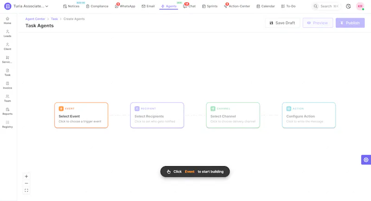Click the 'Create Agents' breadcrumb text

point(74,19)
